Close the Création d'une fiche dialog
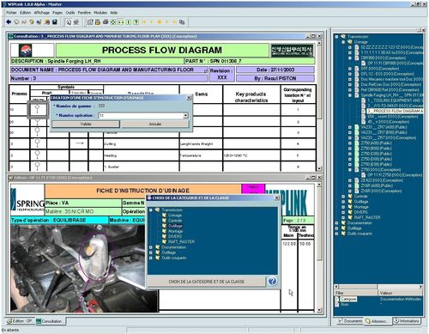 189,98
